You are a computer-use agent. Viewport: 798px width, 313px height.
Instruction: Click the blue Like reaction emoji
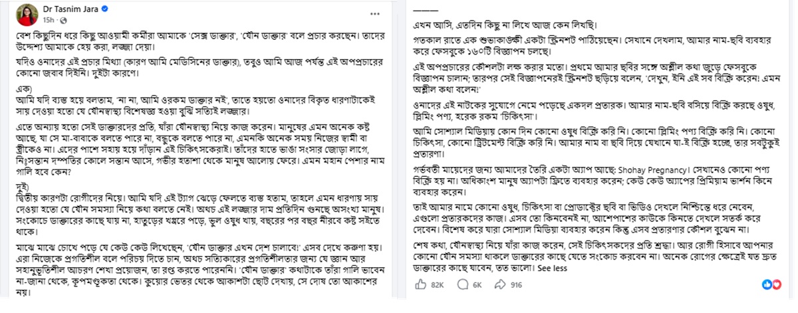[767, 284]
